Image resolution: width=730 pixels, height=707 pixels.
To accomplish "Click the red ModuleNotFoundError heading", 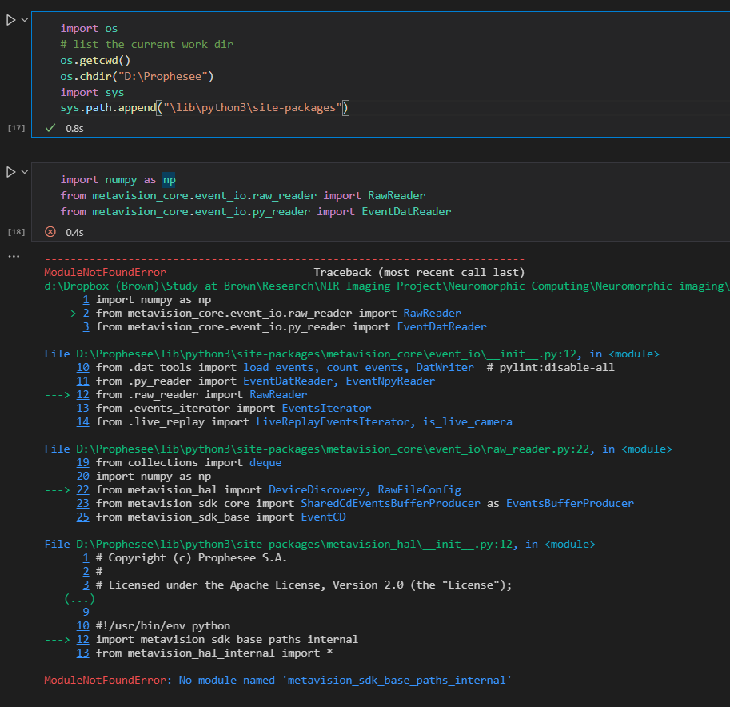I will pyautogui.click(x=105, y=272).
